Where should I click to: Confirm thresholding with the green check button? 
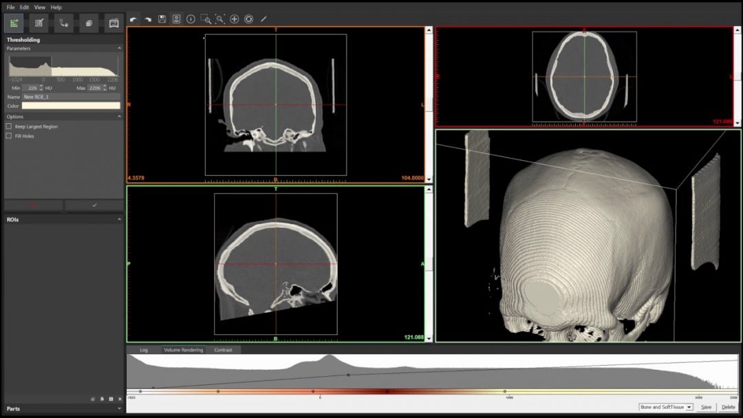(94, 204)
